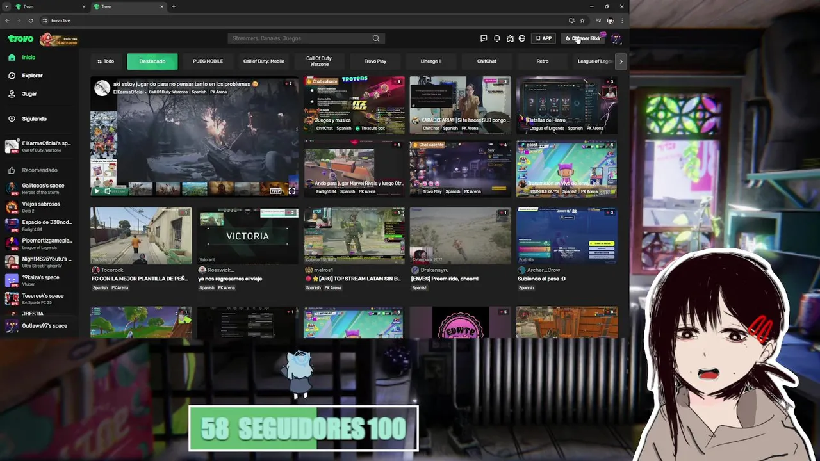Click the browser back arrow
The width and height of the screenshot is (820, 461).
[7, 20]
